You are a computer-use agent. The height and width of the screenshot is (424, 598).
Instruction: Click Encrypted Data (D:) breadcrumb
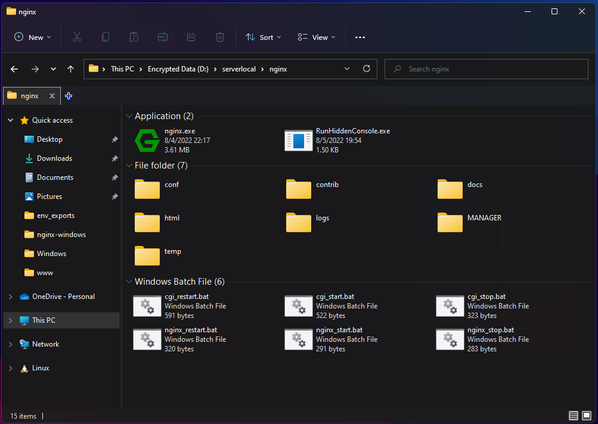[x=178, y=69]
